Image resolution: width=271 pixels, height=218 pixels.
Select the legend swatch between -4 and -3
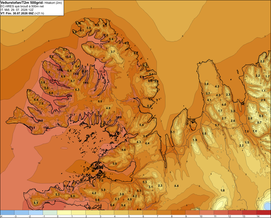point(7,213)
